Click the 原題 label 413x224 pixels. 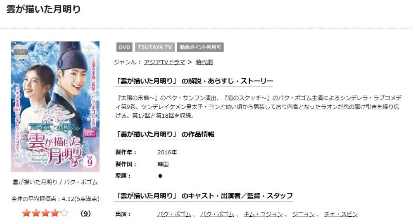click(123, 176)
